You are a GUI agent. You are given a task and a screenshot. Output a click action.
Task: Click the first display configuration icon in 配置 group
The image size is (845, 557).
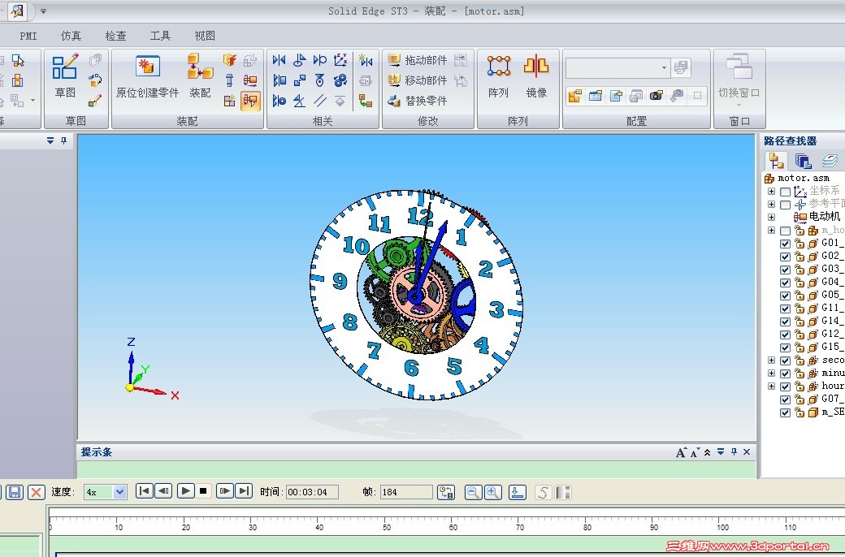pos(575,96)
